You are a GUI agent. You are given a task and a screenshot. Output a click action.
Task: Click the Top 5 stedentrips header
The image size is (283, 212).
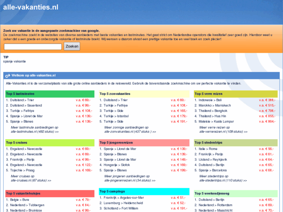pyautogui.click(x=236, y=143)
